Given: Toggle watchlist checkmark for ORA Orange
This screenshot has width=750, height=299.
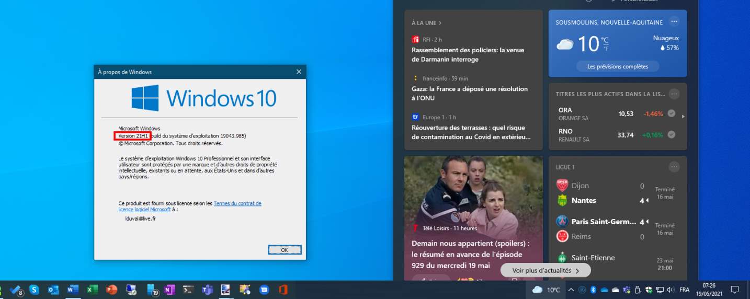Looking at the screenshot, I should (672, 113).
